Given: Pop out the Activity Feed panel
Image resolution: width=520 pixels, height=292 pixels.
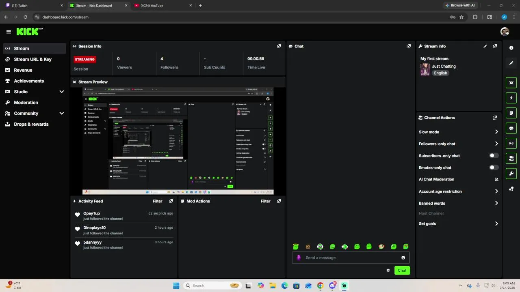Looking at the screenshot, I should (x=171, y=201).
